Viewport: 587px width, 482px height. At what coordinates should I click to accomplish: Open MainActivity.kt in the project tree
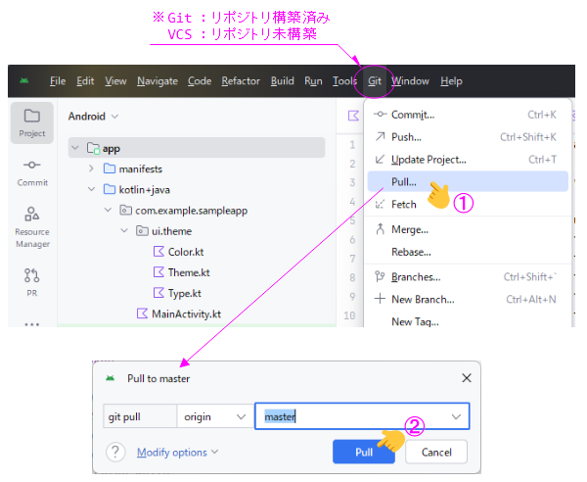185,313
